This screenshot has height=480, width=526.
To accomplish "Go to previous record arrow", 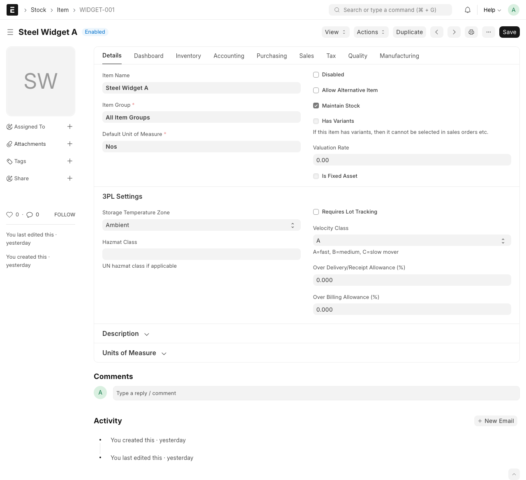I will point(437,32).
